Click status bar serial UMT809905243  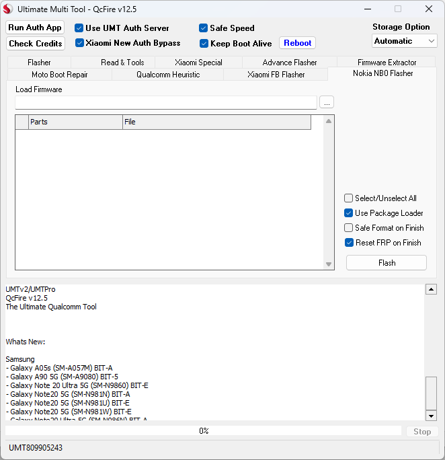[36, 448]
